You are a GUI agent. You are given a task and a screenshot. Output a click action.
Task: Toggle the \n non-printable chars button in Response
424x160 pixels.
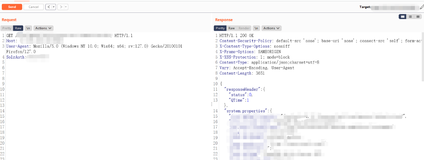(256, 28)
